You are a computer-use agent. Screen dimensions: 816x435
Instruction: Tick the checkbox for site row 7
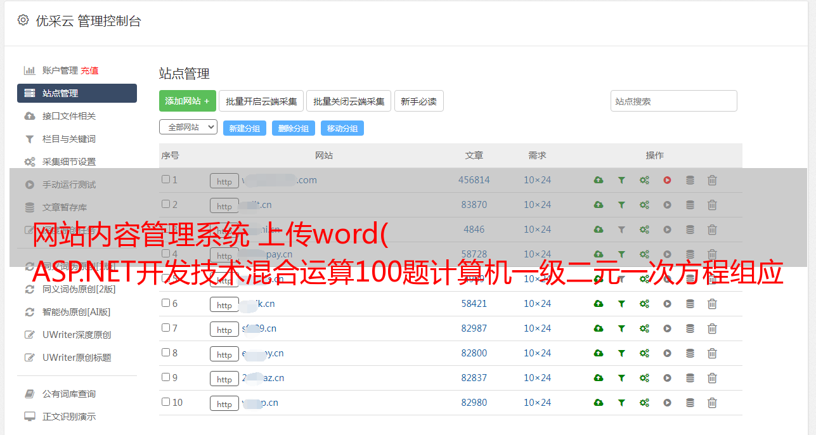[165, 328]
